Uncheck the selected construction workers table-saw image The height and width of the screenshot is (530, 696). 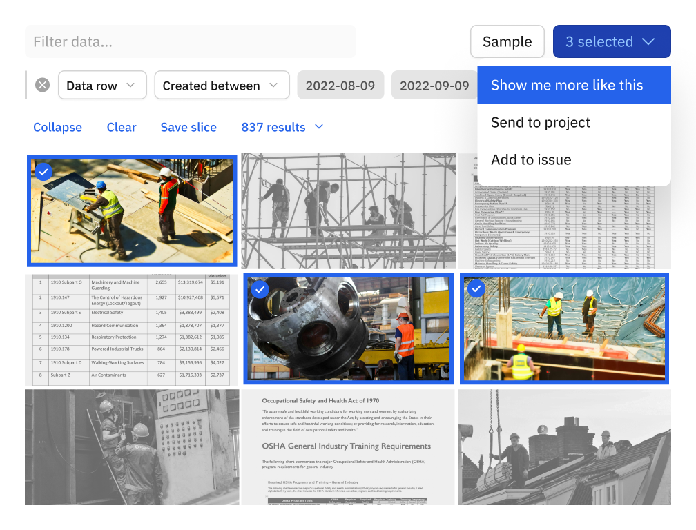click(x=43, y=172)
